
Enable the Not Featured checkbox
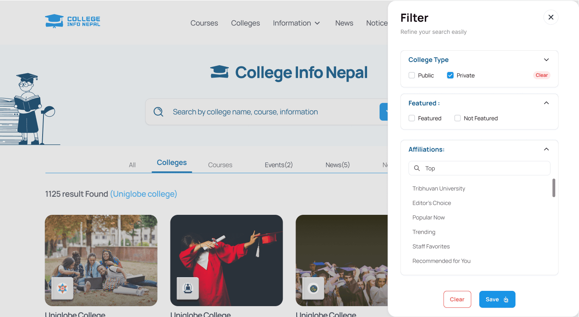click(458, 118)
